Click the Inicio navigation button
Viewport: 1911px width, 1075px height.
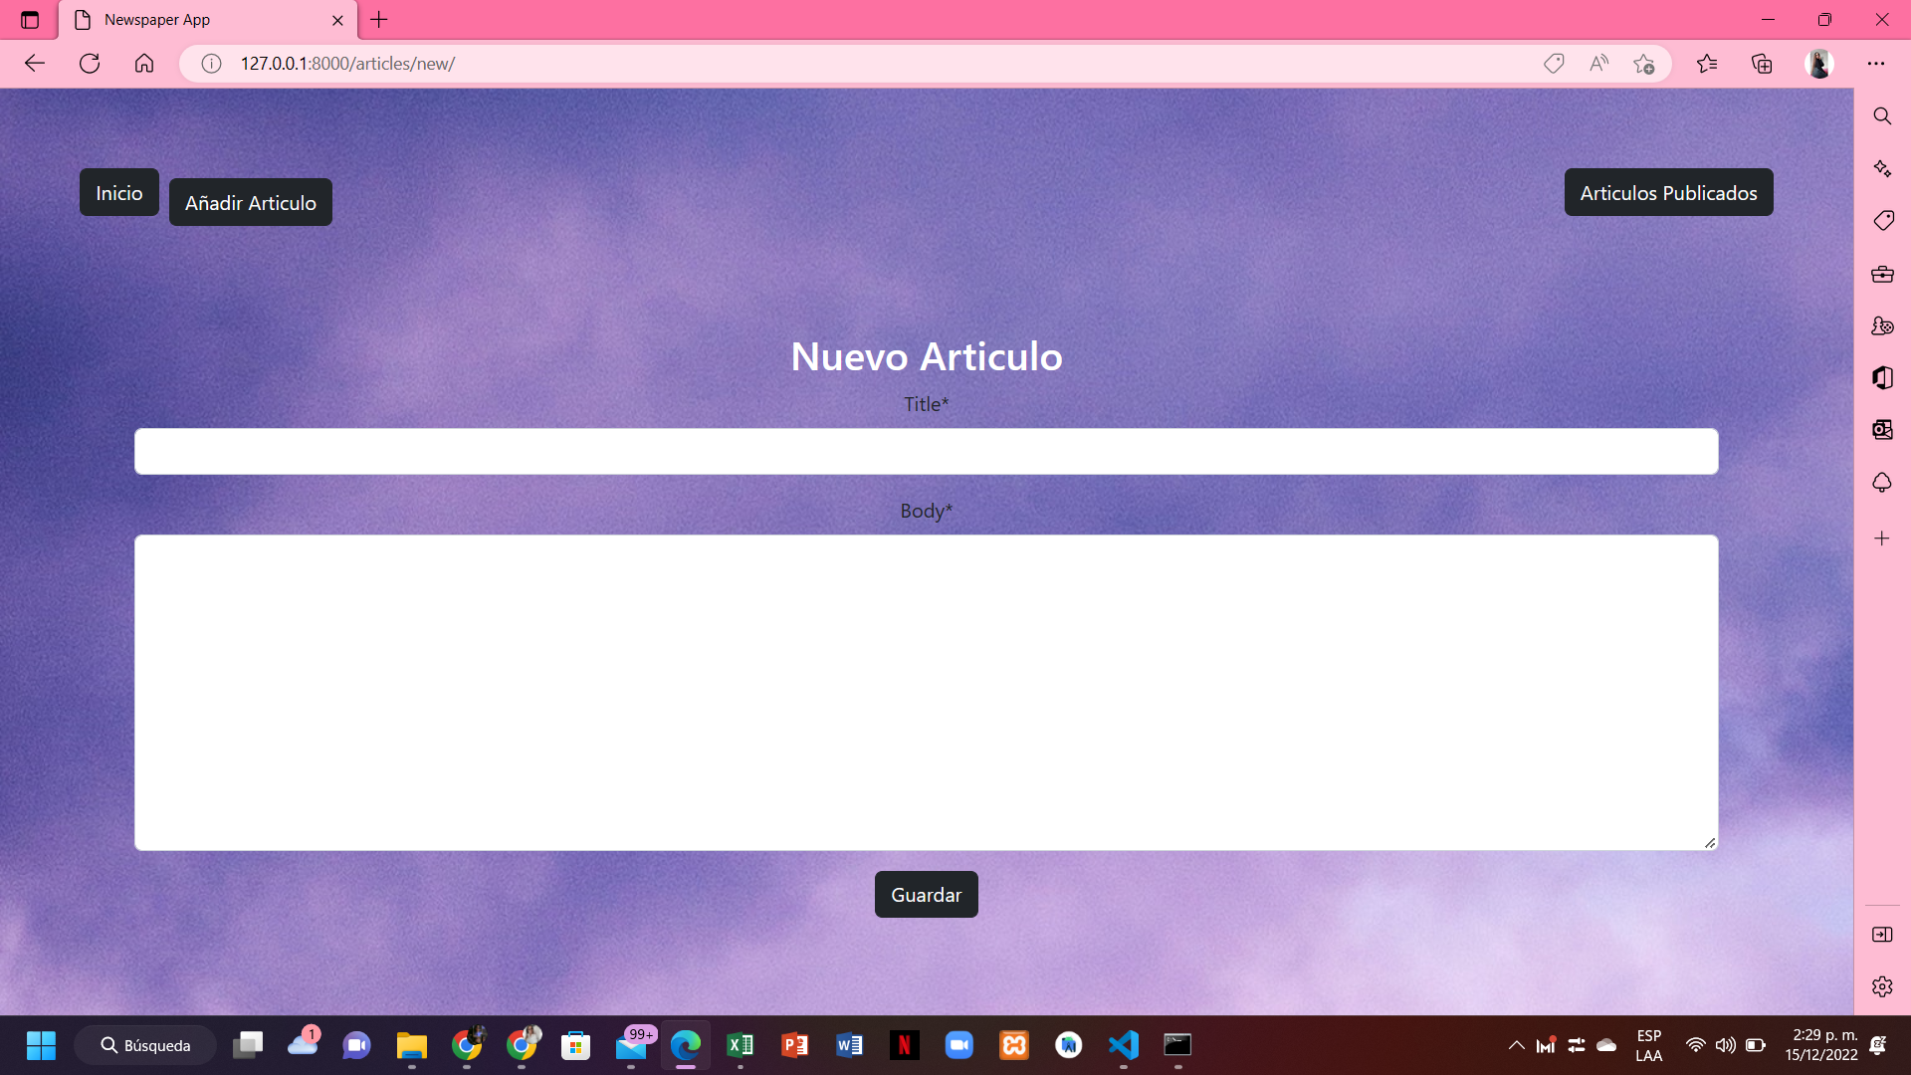click(x=118, y=193)
